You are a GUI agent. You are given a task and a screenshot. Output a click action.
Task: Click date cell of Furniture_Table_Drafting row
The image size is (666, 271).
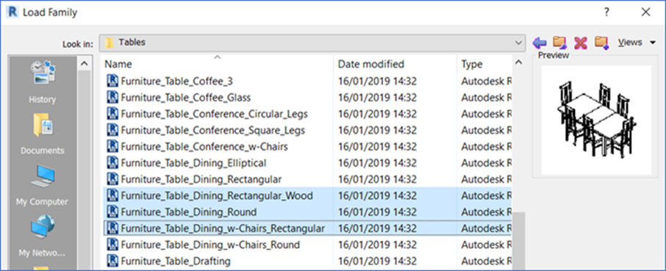tap(377, 261)
